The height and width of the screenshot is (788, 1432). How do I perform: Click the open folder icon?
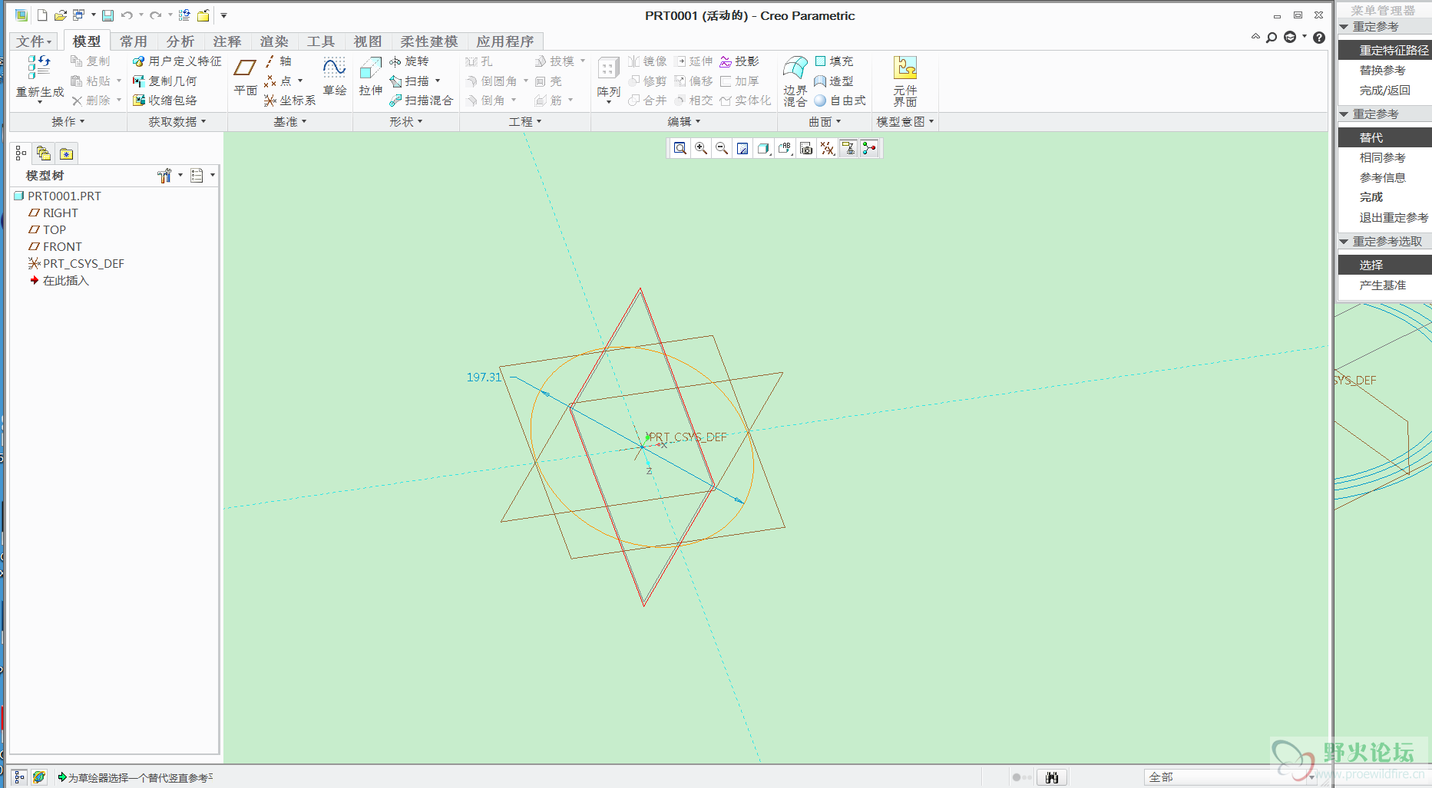60,15
